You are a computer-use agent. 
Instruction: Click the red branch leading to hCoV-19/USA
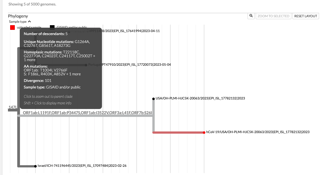pos(178,132)
